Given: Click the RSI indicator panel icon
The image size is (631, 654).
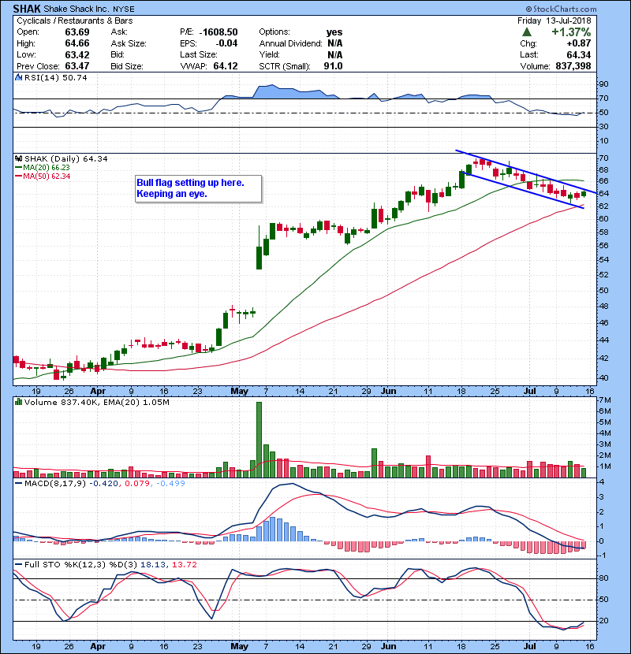Looking at the screenshot, I should tap(18, 77).
